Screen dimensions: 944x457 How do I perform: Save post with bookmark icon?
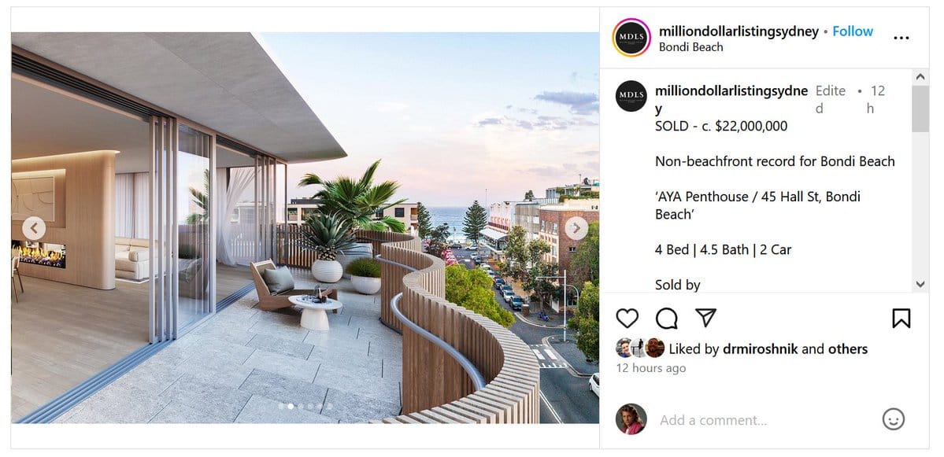pyautogui.click(x=901, y=318)
